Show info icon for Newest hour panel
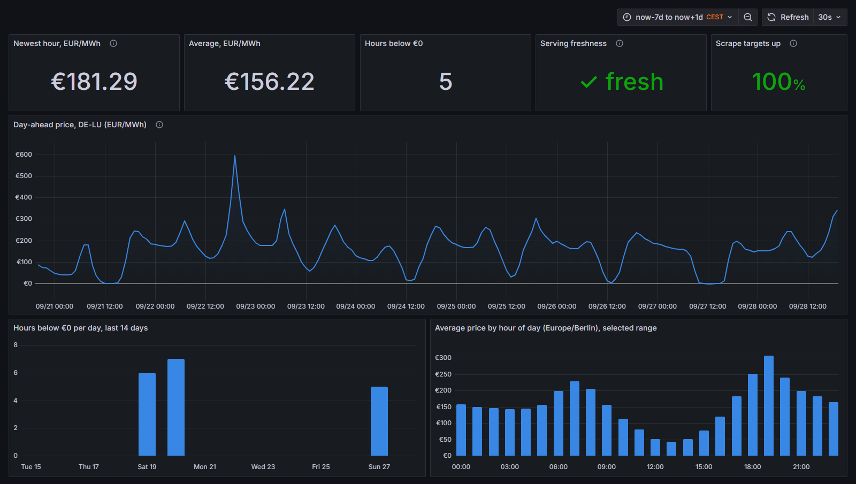The image size is (856, 484). point(113,43)
